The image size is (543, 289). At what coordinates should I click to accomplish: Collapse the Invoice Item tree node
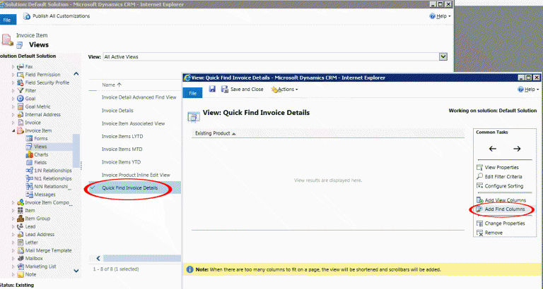click(13, 130)
